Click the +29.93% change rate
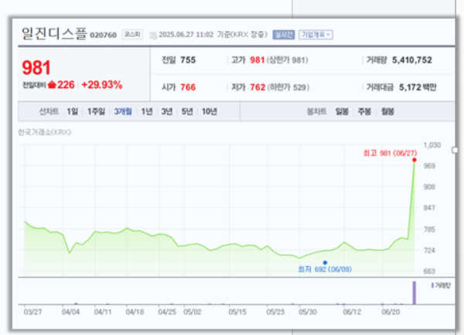464x335 pixels. (102, 85)
